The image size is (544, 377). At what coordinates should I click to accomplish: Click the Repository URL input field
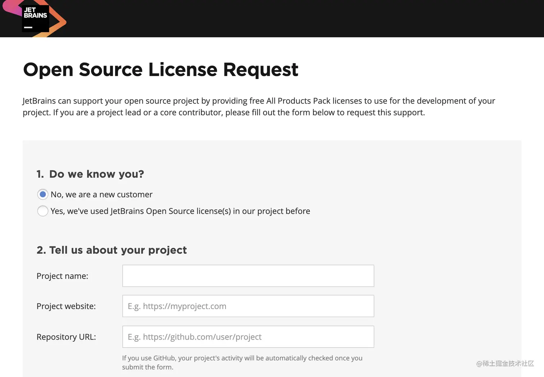(248, 337)
